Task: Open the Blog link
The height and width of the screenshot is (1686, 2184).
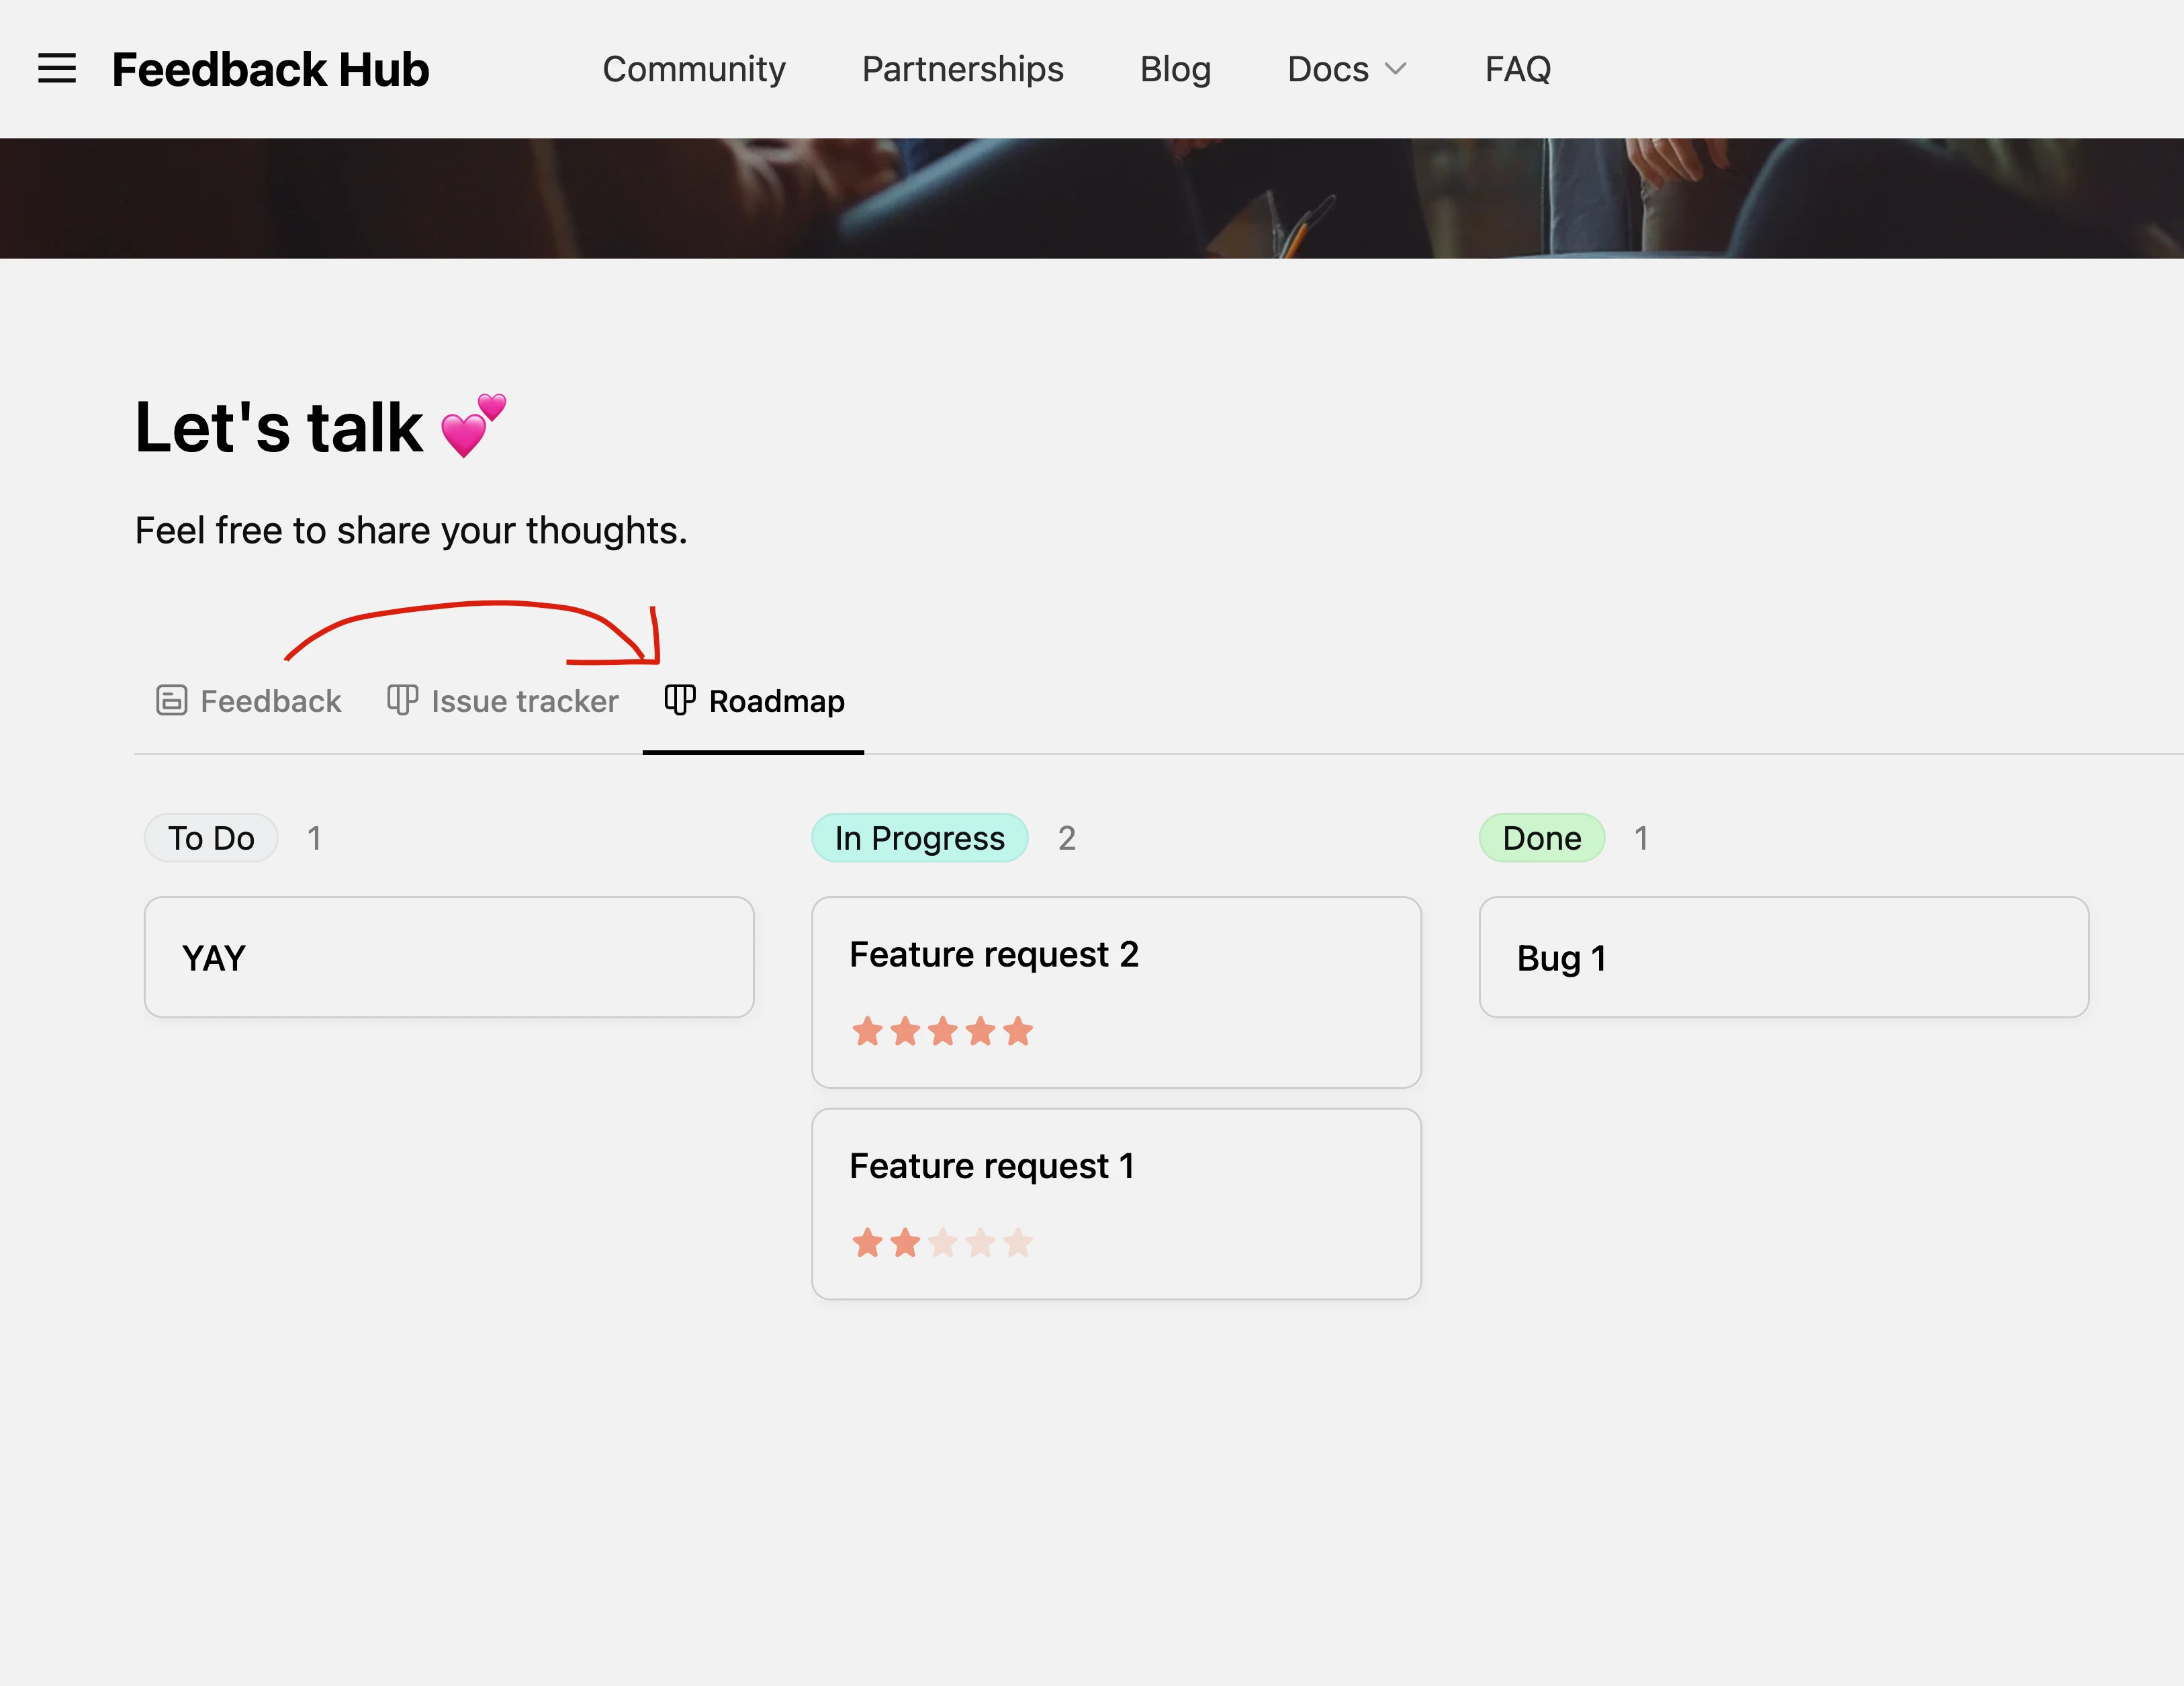Action: pos(1175,69)
